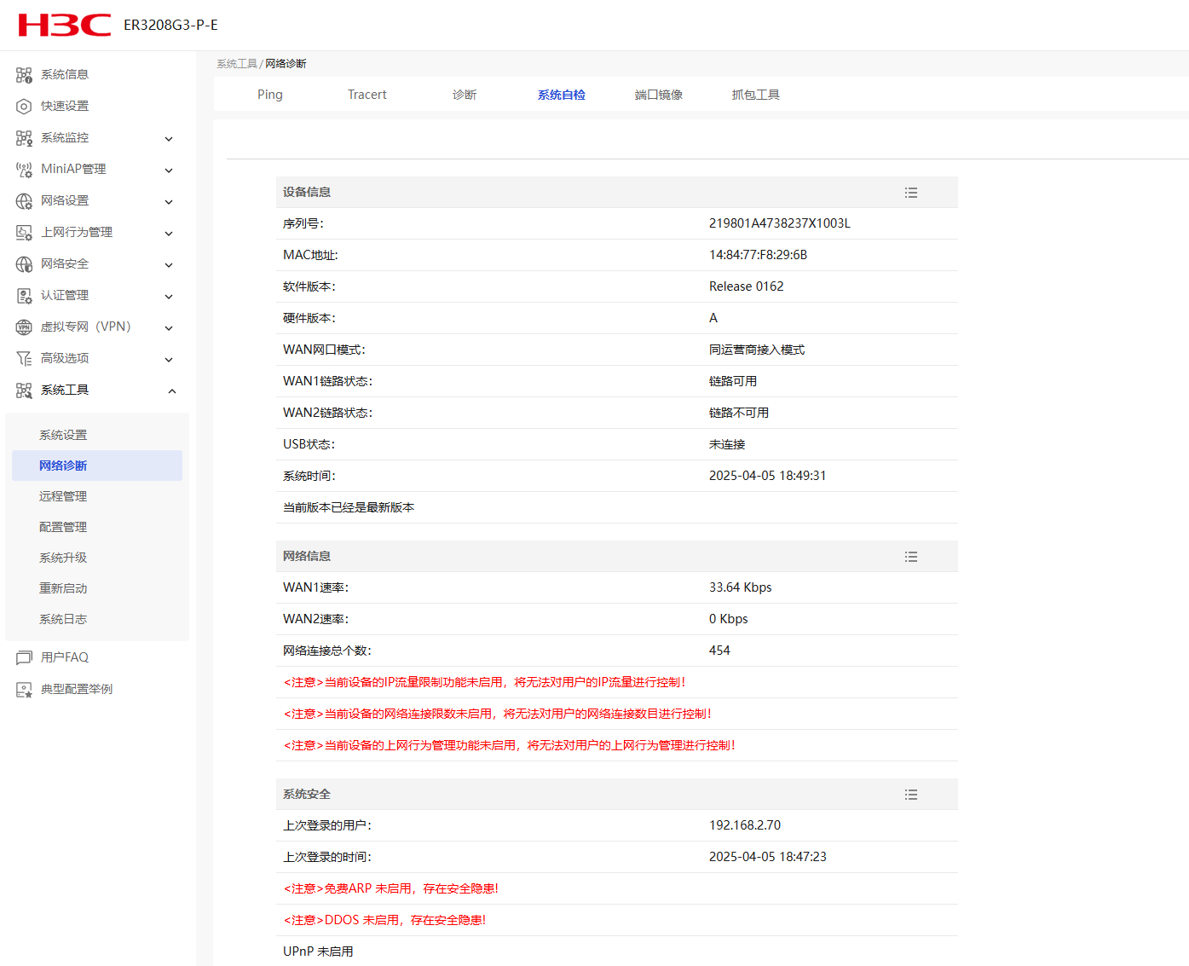Select the 系统自检 tab
This screenshot has height=966, width=1189.
562,95
